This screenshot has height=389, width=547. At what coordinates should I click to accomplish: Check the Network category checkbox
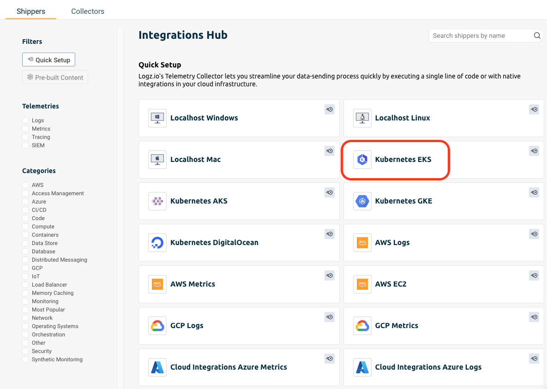(x=25, y=318)
